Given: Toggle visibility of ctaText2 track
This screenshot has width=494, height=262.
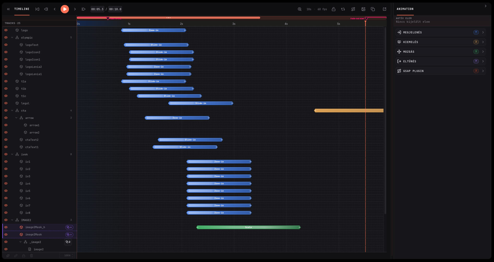Looking at the screenshot, I should [6, 140].
